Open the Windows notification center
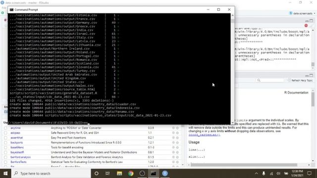This screenshot has width=317, height=178. pos(309,174)
